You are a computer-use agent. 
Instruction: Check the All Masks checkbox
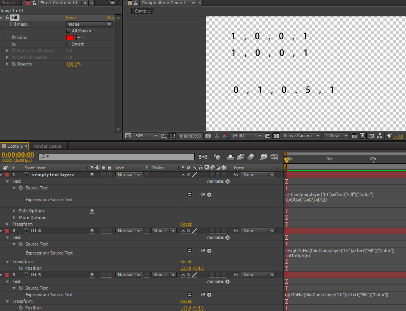(x=69, y=31)
